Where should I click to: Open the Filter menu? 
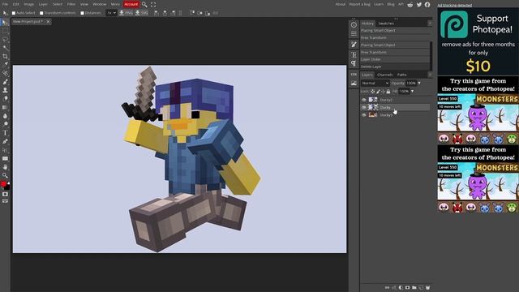[71, 4]
